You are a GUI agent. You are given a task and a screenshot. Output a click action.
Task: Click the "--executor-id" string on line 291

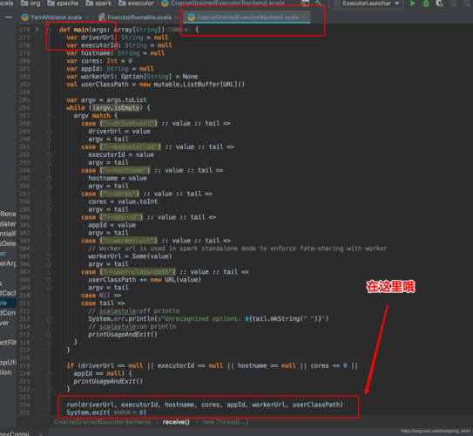tap(131, 147)
